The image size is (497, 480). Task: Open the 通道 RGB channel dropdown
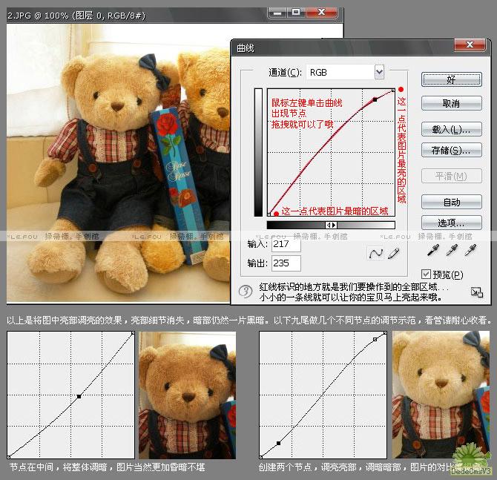[x=379, y=72]
